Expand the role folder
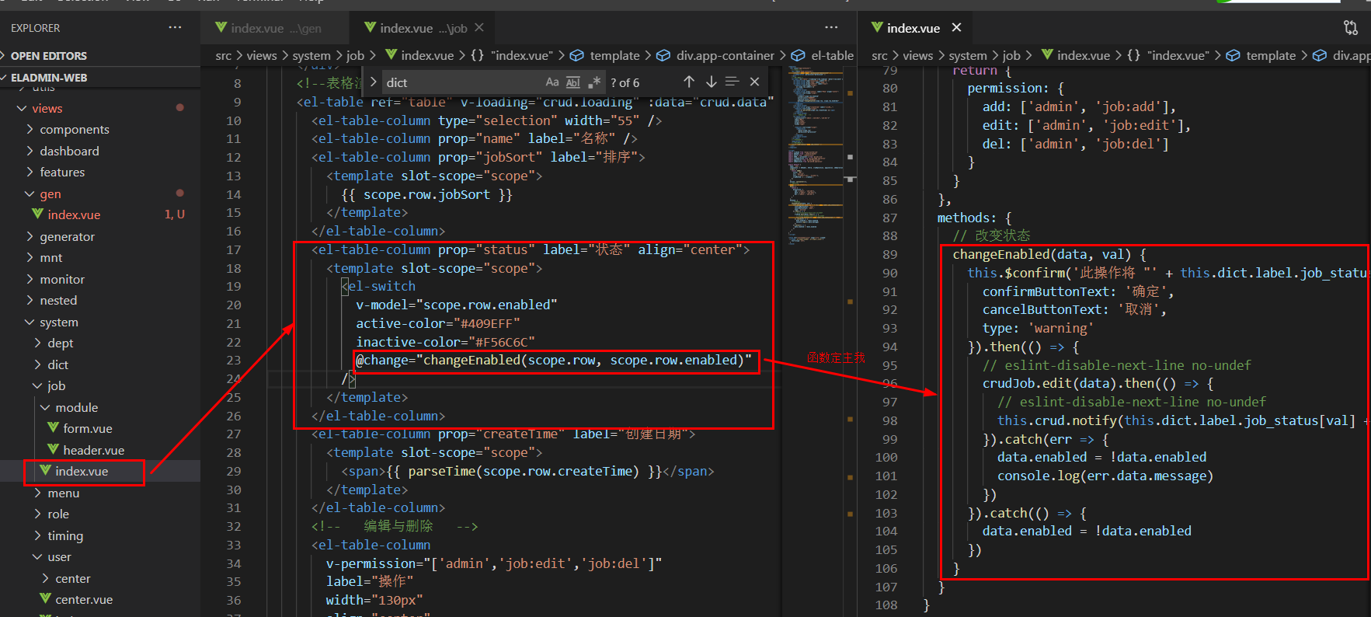Screen dimensions: 1371x617 (100, 514)
